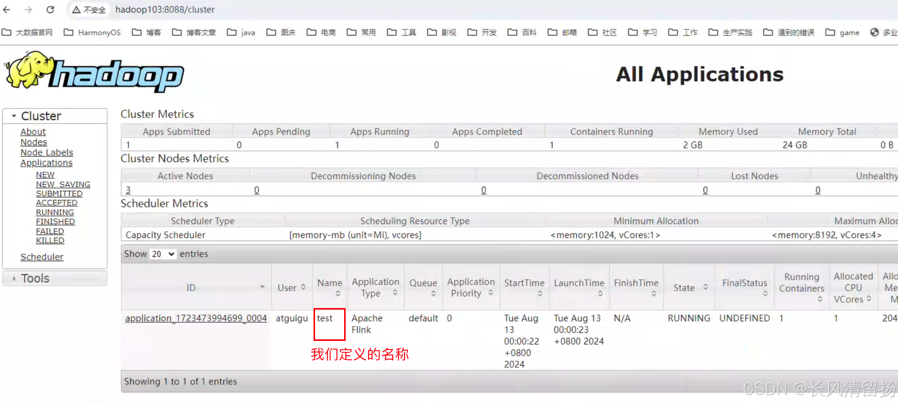The height and width of the screenshot is (404, 898).
Task: Reload the page with refresh icon
Action: click(x=50, y=9)
